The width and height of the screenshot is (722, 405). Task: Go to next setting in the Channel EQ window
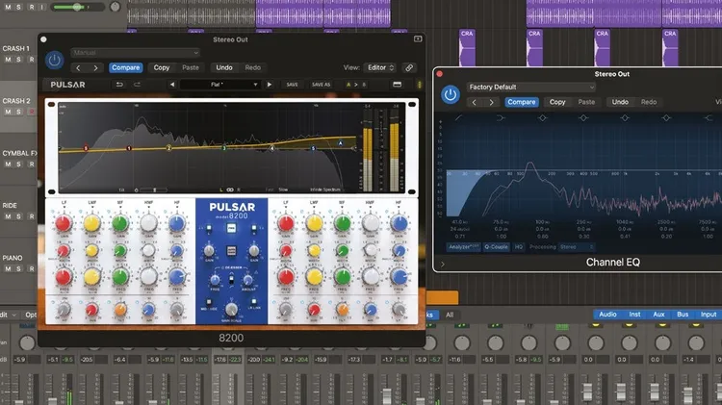[x=491, y=102]
